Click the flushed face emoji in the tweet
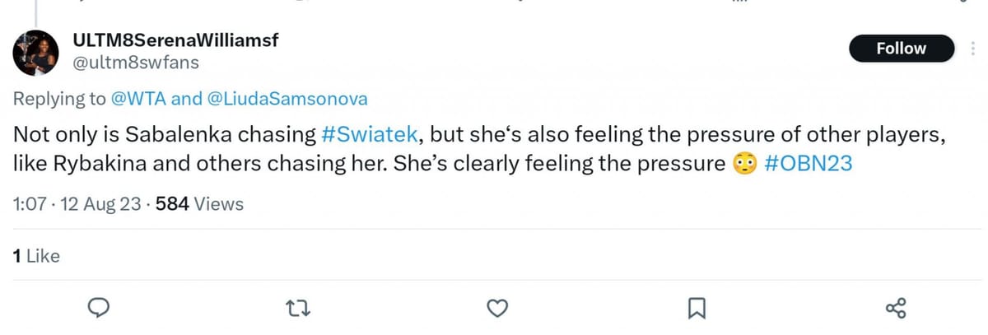This screenshot has width=988, height=335. 743,163
